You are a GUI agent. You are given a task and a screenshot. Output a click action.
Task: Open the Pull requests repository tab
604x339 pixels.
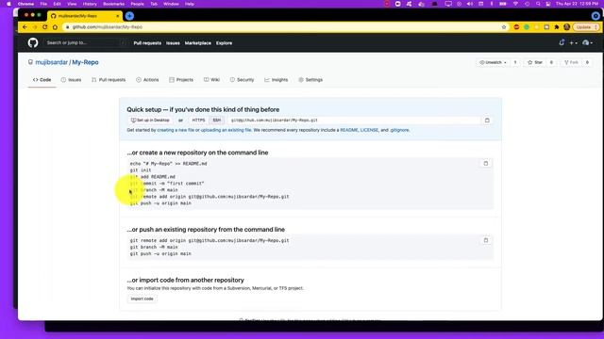109,80
